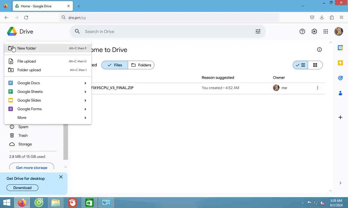Viewport: 348px width, 208px height.
Task: Choose Google Docs from the menu
Action: pos(48,83)
